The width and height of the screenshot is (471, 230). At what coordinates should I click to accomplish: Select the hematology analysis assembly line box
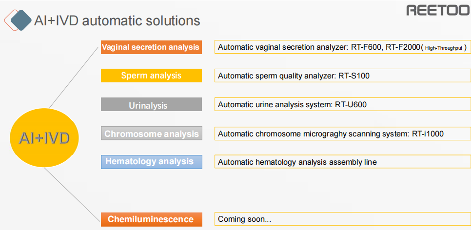(343, 162)
